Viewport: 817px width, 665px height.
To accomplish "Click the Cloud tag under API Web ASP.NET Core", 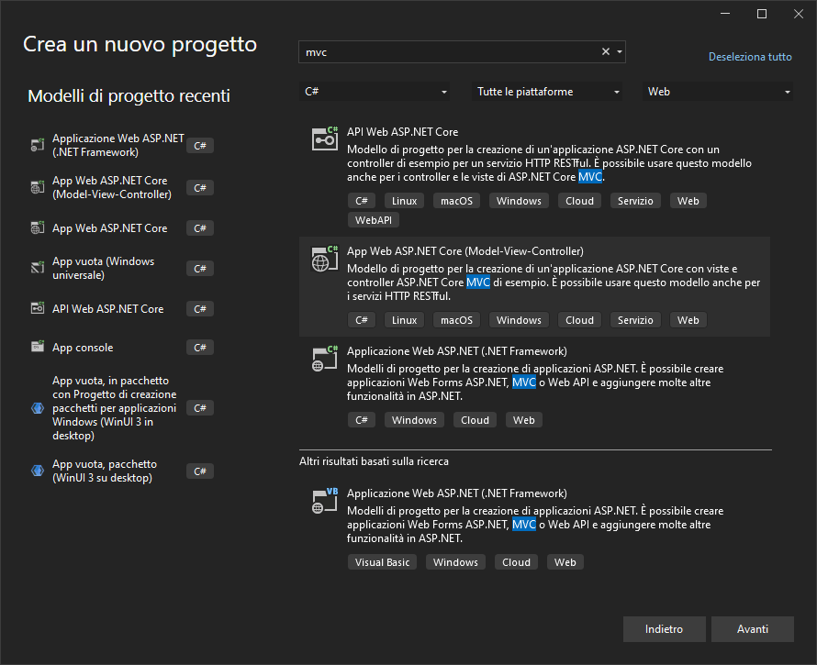I will 579,201.
